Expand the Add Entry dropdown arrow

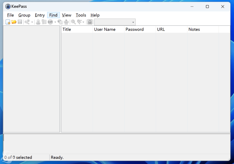(x=32, y=22)
